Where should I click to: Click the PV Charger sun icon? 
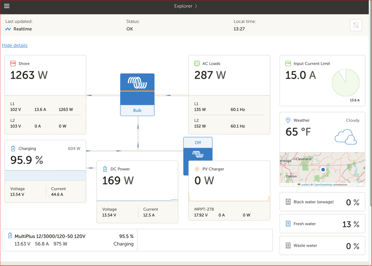tap(197, 169)
